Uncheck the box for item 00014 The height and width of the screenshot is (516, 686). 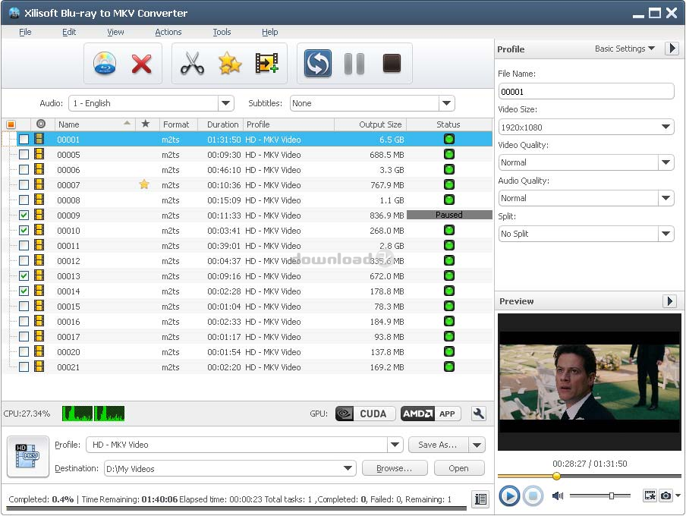(x=24, y=291)
